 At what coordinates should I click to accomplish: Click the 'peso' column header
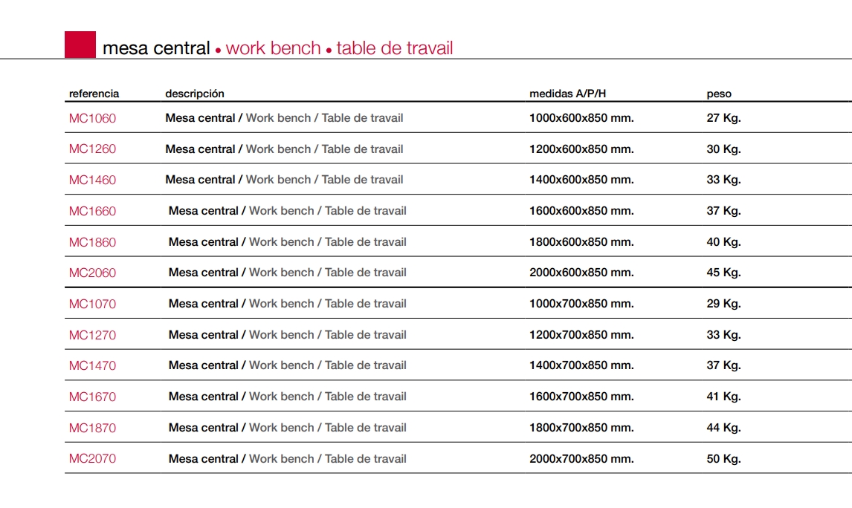click(719, 94)
